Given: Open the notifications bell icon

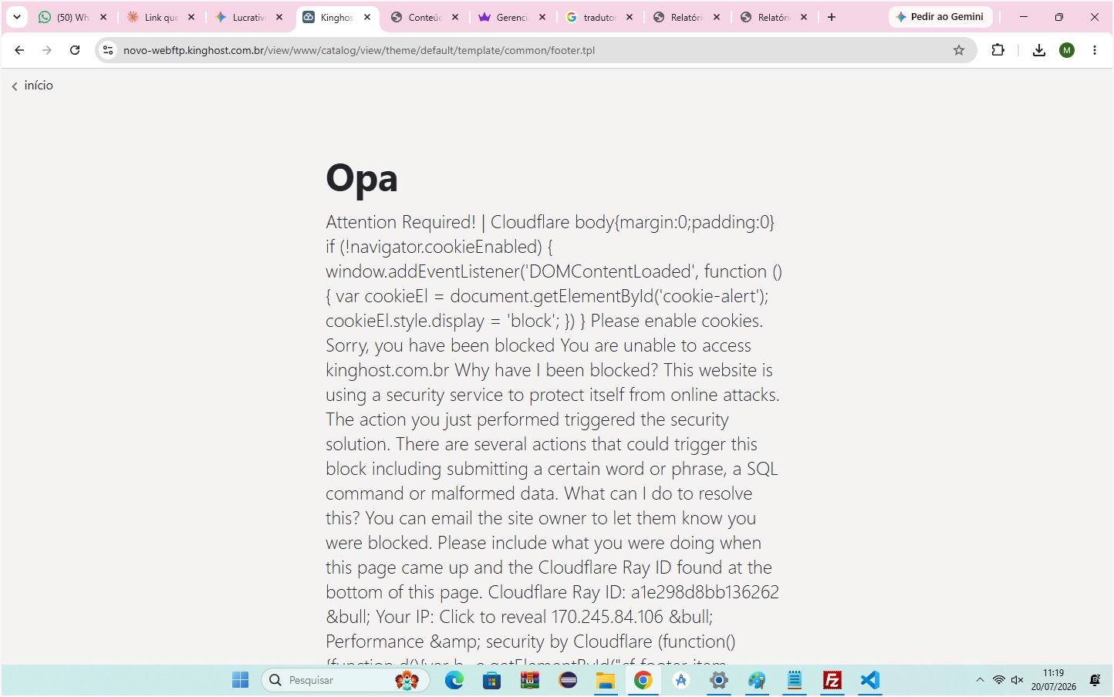Looking at the screenshot, I should tap(1095, 680).
